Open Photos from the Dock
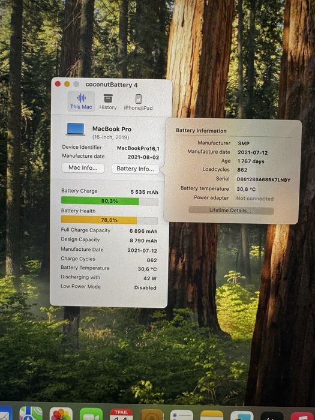 click(x=61, y=414)
